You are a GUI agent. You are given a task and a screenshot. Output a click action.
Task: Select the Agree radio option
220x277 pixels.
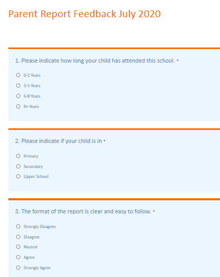tap(18, 257)
